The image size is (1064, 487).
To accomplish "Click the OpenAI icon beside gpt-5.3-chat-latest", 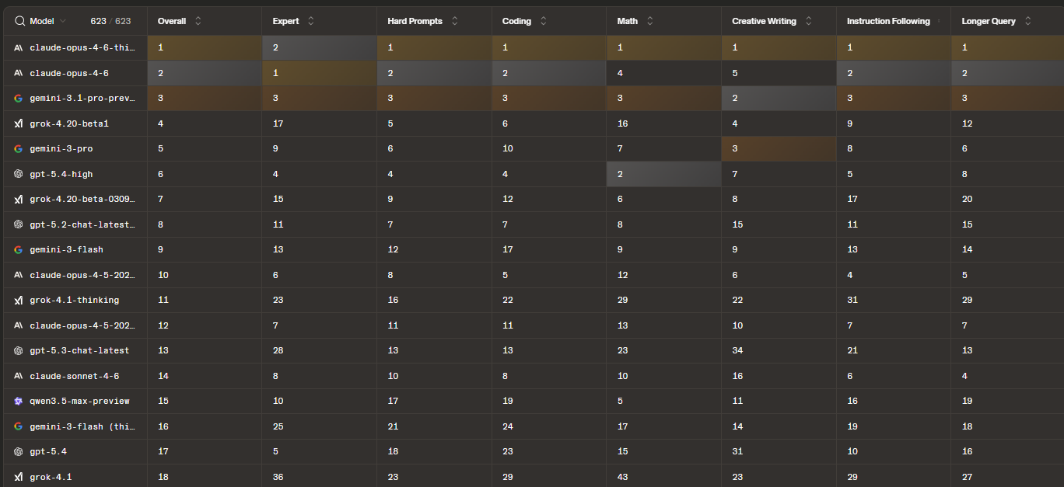I will pos(19,351).
